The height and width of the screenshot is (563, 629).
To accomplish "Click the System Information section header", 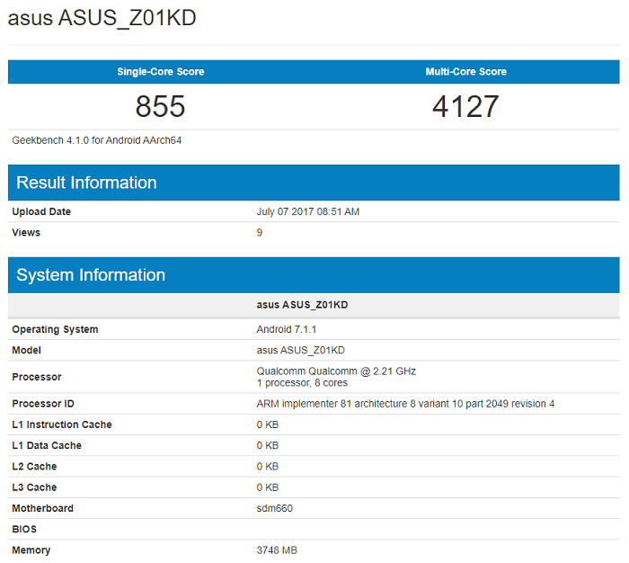I will coord(91,275).
